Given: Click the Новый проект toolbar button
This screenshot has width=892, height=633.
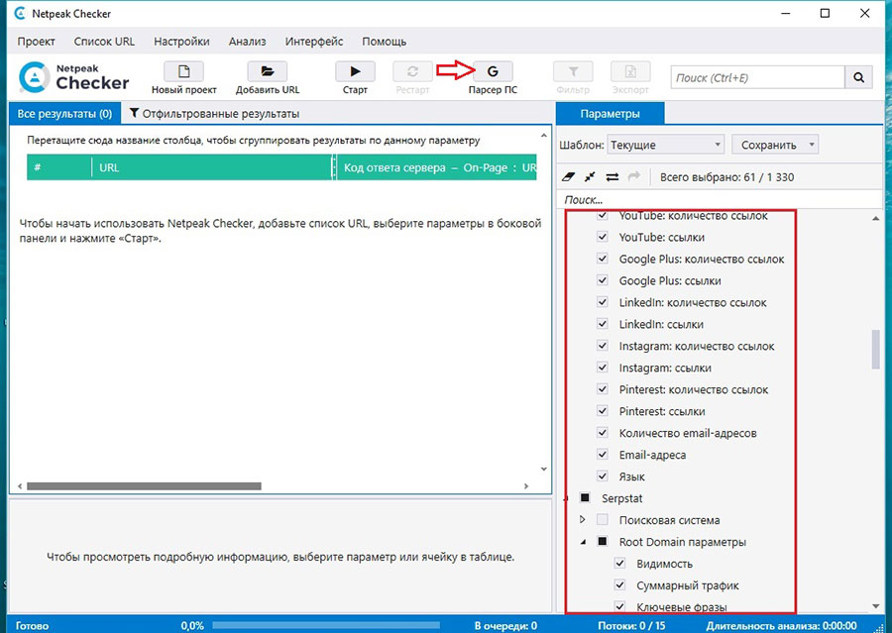Looking at the screenshot, I should (x=183, y=78).
